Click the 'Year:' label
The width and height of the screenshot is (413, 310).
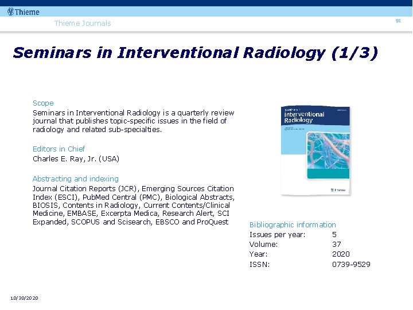(258, 254)
